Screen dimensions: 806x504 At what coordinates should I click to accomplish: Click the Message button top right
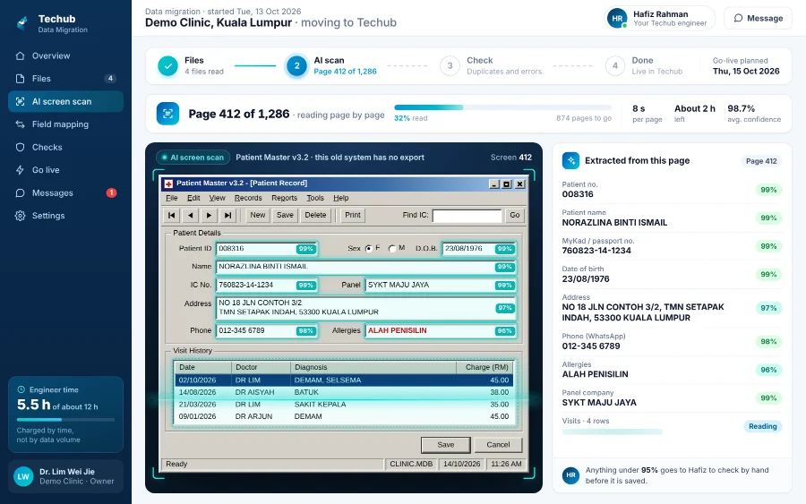(758, 18)
